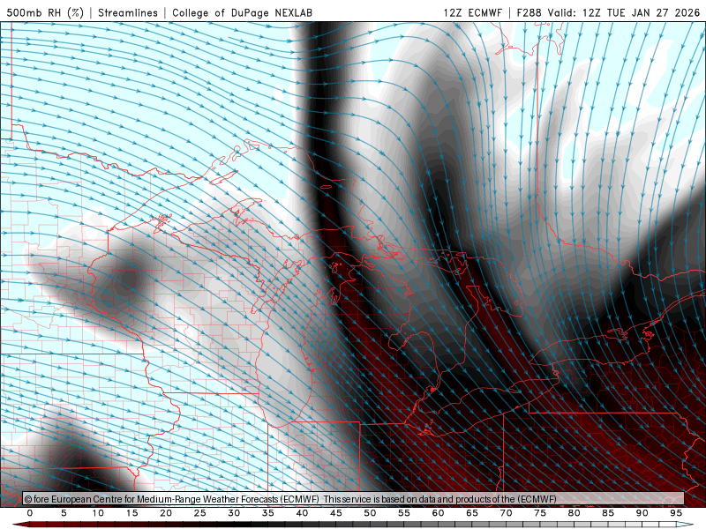Image resolution: width=706 pixels, height=529 pixels.
Task: Click the '70' color scale label
Action: tap(506, 513)
